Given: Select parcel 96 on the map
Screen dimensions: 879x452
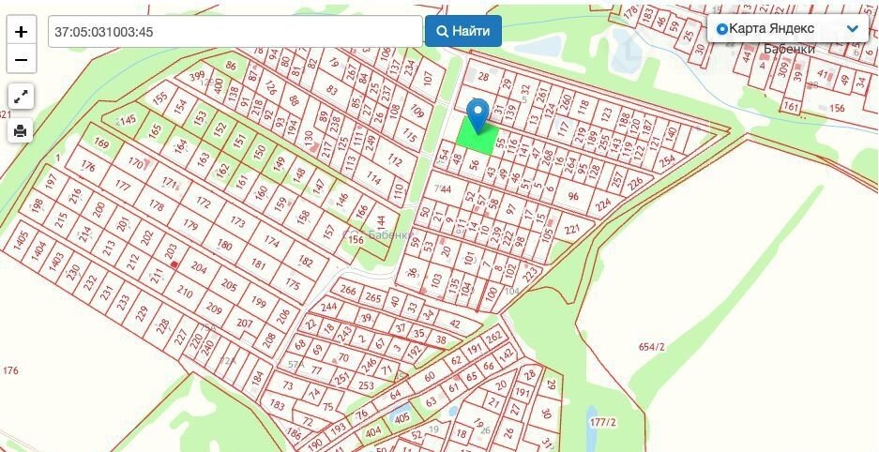Looking at the screenshot, I should tap(573, 197).
